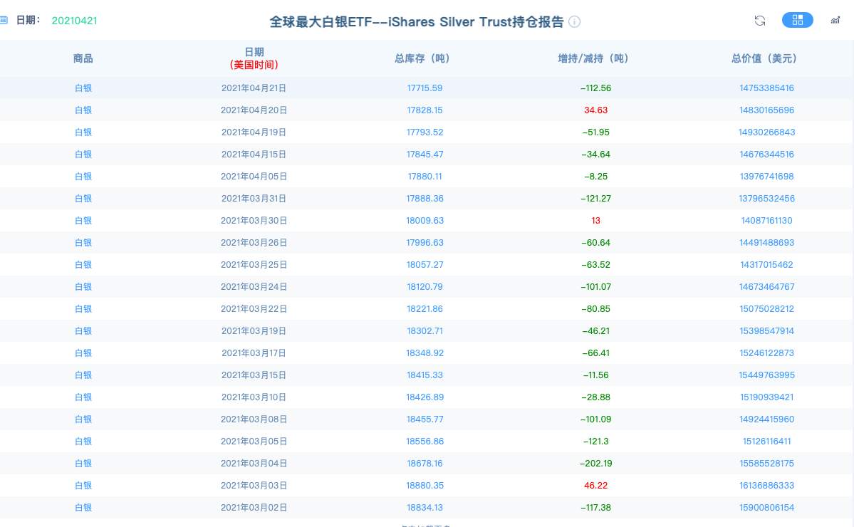Click total value 13976741698
This screenshot has height=527, width=854.
click(766, 177)
